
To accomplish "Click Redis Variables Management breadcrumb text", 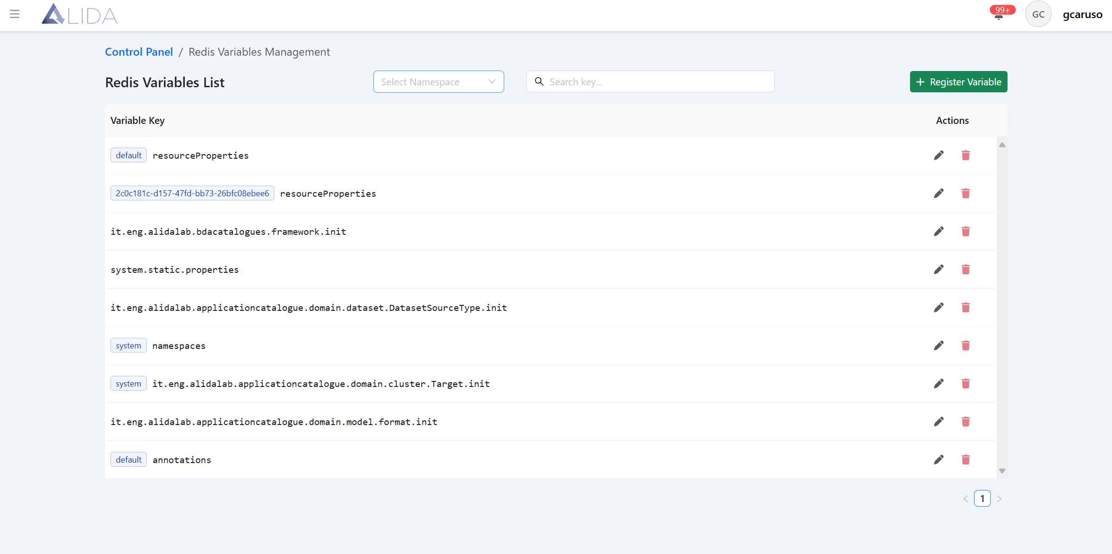I will [x=259, y=52].
